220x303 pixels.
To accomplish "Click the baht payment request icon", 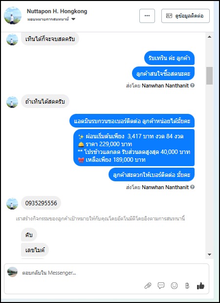I will pyautogui.click(x=187, y=285).
